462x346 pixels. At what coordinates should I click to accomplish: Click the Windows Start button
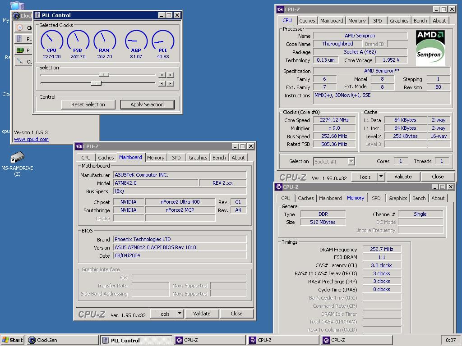tap(12, 340)
